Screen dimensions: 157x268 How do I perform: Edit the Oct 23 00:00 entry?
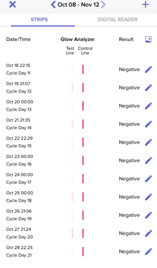149,161
